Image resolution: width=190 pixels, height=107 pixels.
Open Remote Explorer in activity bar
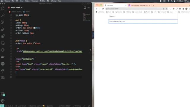tap(3, 43)
